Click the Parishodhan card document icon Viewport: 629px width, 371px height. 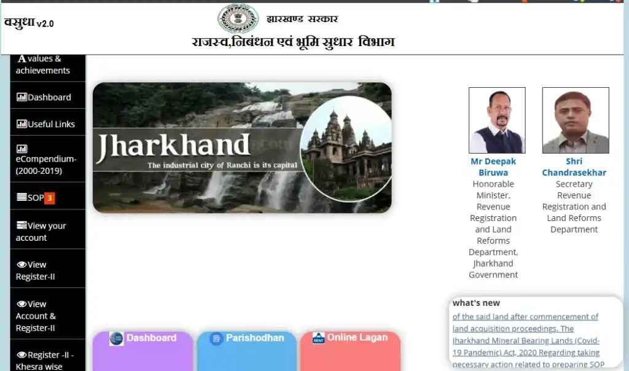tap(216, 338)
